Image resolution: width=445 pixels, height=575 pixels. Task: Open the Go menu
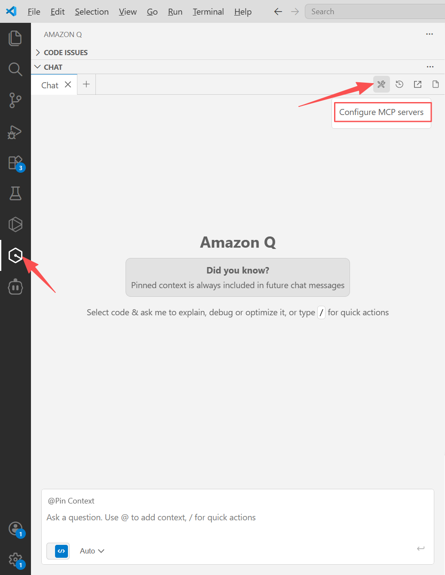(x=152, y=12)
